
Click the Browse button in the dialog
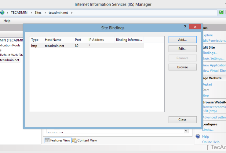point(182,67)
